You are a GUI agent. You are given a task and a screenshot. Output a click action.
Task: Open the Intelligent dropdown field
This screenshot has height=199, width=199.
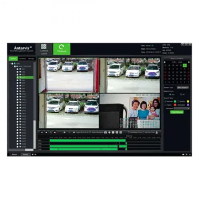pos(181,108)
